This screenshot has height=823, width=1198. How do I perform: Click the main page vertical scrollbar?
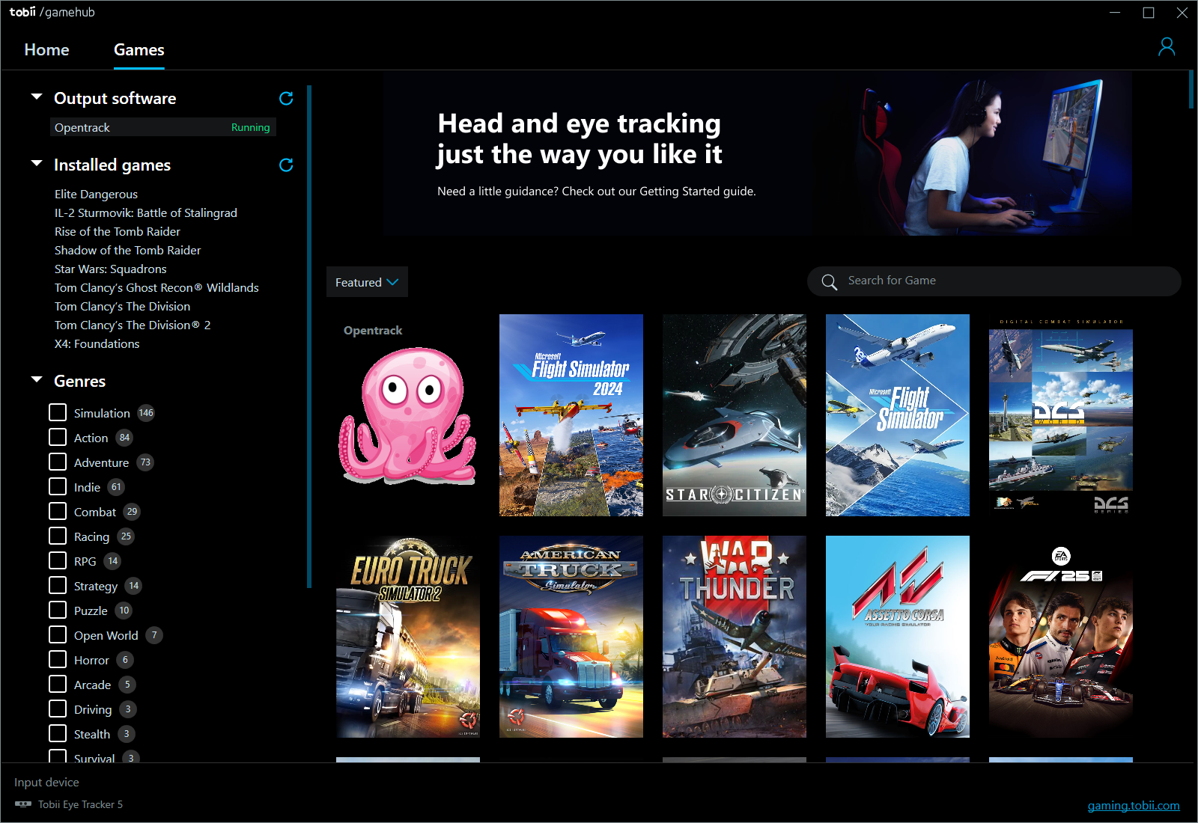1191,90
